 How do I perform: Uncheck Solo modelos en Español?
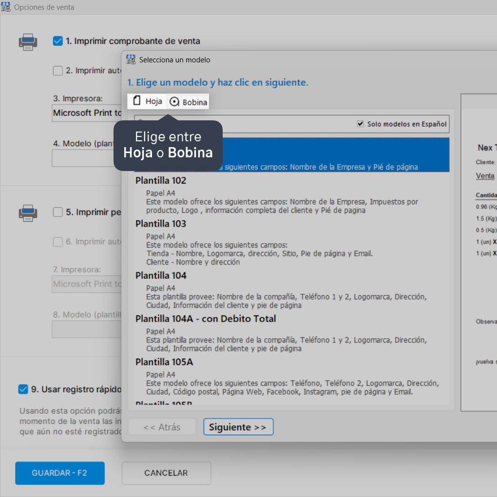coord(360,124)
